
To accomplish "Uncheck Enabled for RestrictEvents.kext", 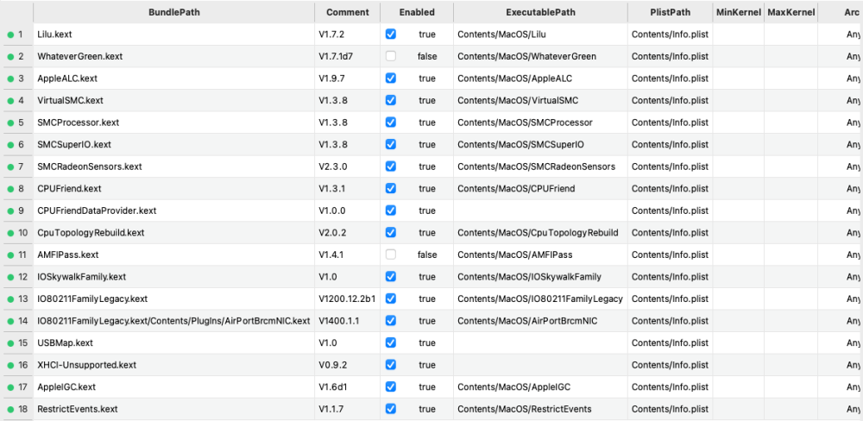I will 391,408.
